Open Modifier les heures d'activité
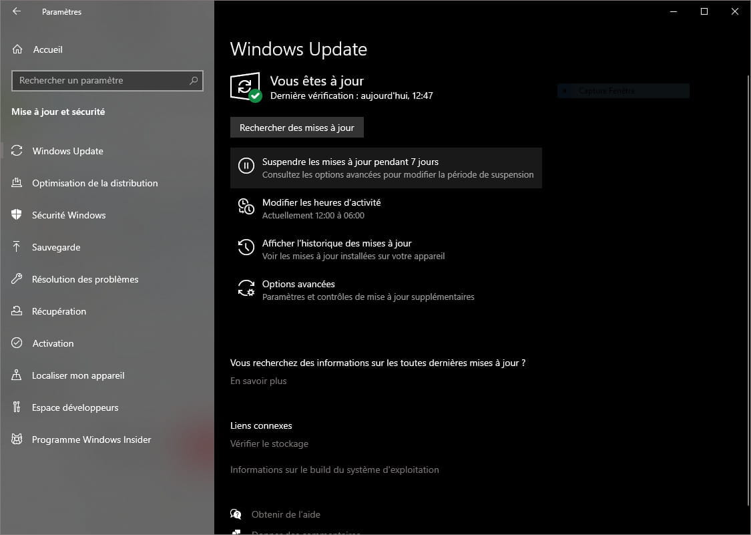This screenshot has height=535, width=751. pyautogui.click(x=386, y=208)
